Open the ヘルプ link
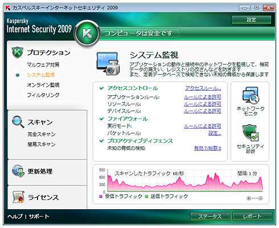279x228 pixels. pyautogui.click(x=15, y=216)
